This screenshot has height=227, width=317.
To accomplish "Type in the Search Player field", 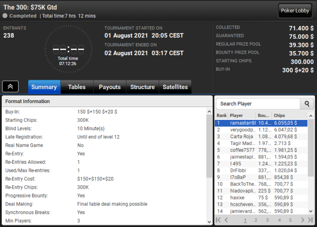I will 258,104.
